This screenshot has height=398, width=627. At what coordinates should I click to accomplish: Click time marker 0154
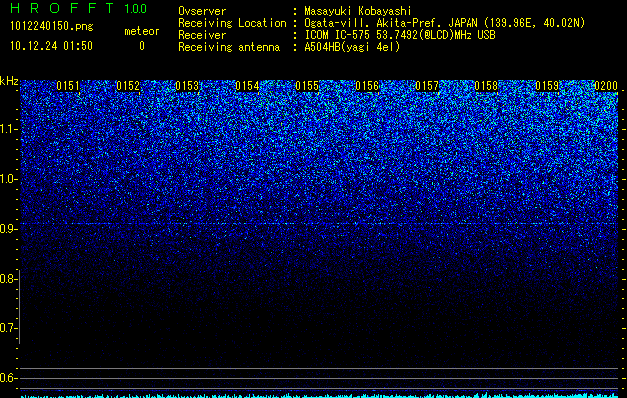[247, 86]
